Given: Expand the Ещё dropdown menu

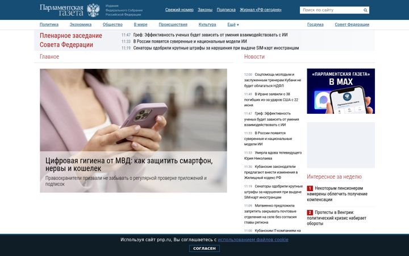Looking at the screenshot, I should [233, 24].
